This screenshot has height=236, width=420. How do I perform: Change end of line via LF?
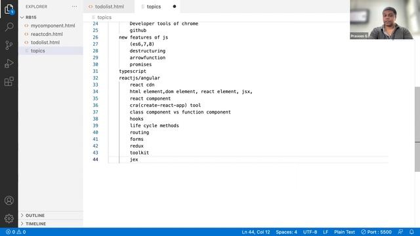tap(325, 232)
